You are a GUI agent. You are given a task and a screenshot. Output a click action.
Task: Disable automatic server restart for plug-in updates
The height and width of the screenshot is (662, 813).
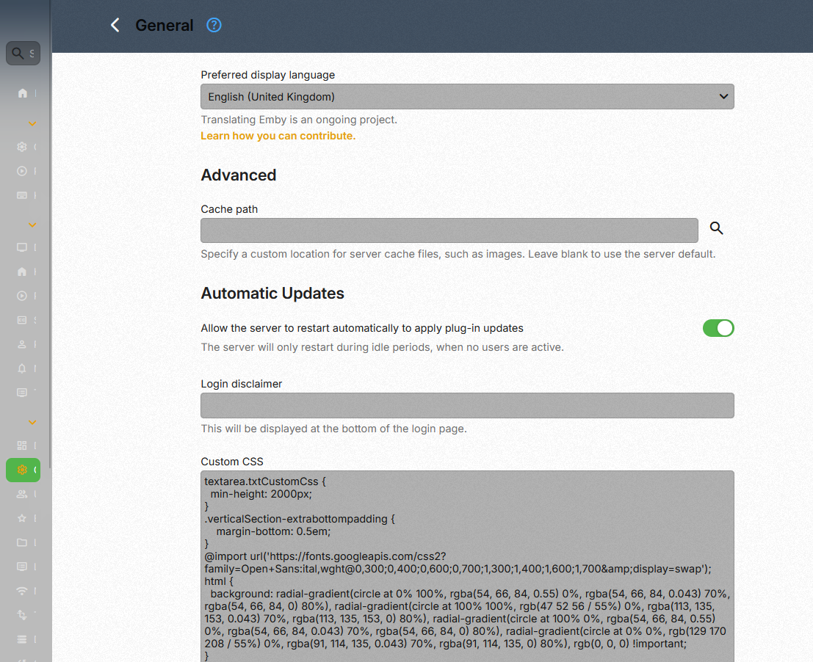(718, 328)
